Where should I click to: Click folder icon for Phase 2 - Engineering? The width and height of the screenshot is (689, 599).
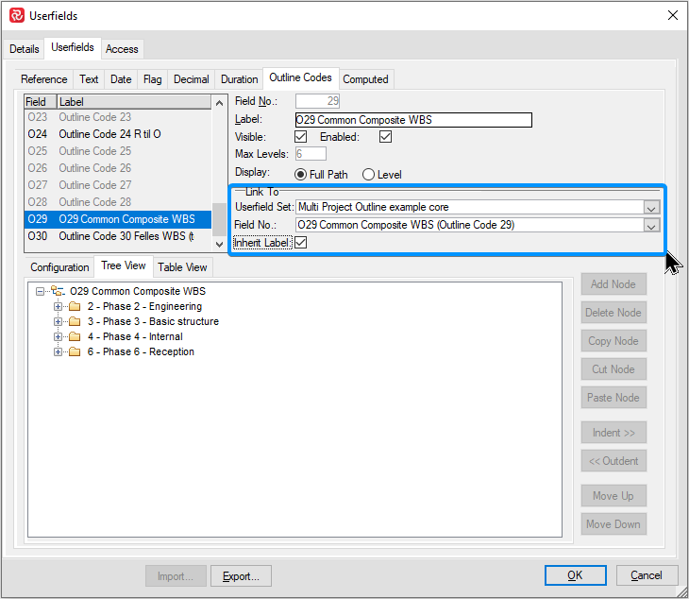point(75,307)
